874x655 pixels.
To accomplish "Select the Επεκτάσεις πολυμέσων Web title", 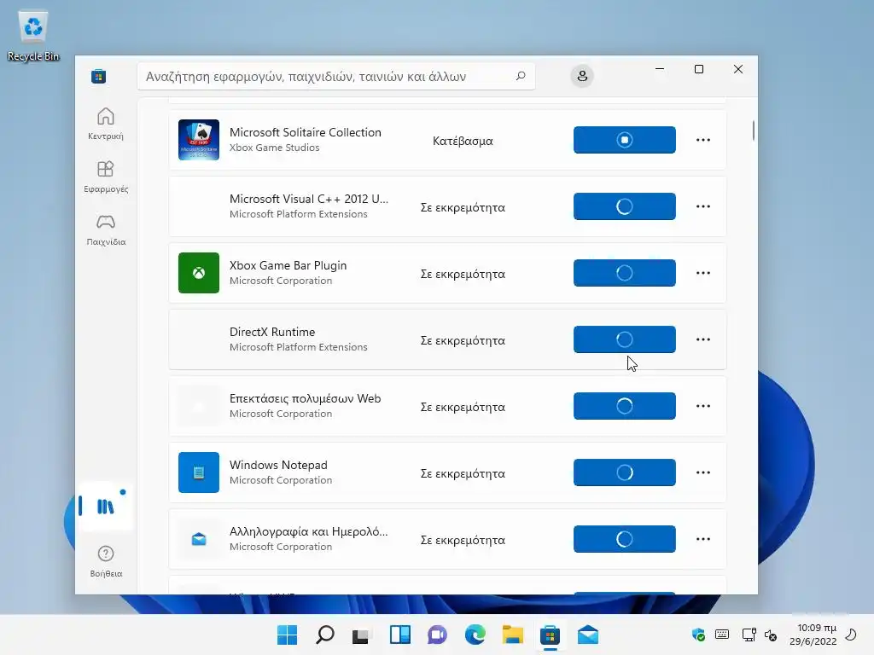I will 305,399.
